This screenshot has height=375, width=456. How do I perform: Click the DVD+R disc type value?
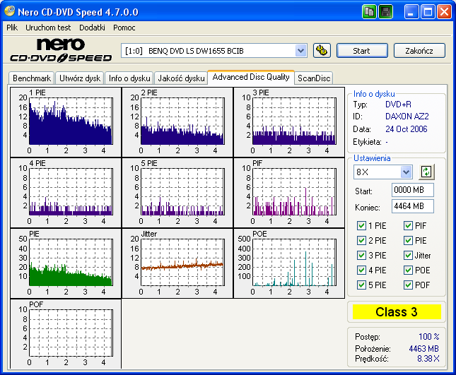coord(398,105)
